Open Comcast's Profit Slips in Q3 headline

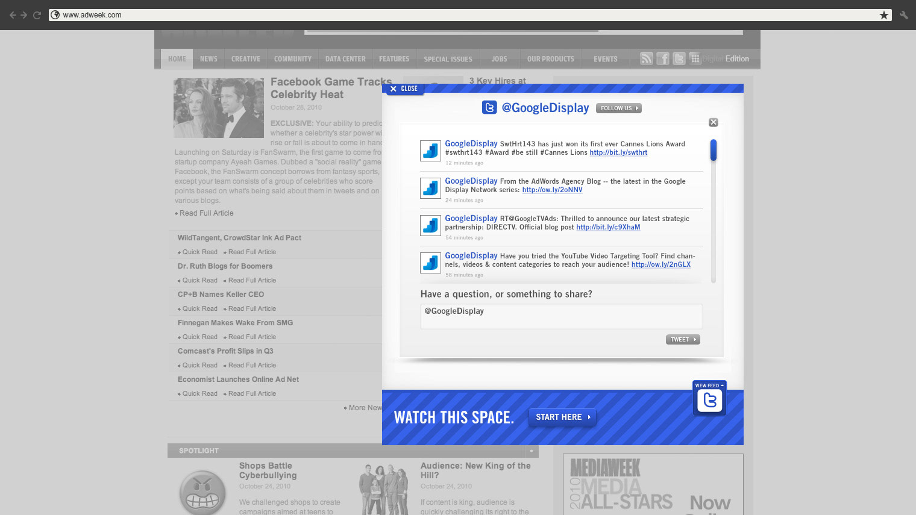pos(225,351)
